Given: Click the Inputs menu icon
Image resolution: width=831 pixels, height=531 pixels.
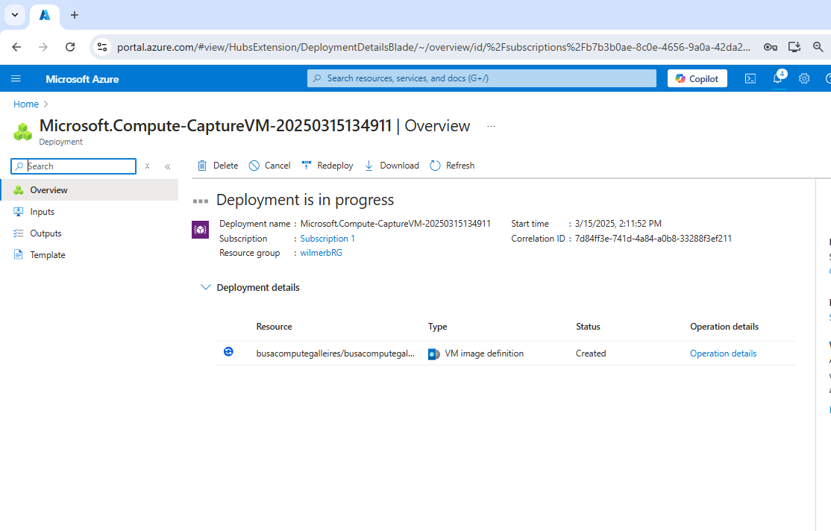Looking at the screenshot, I should (x=19, y=212).
